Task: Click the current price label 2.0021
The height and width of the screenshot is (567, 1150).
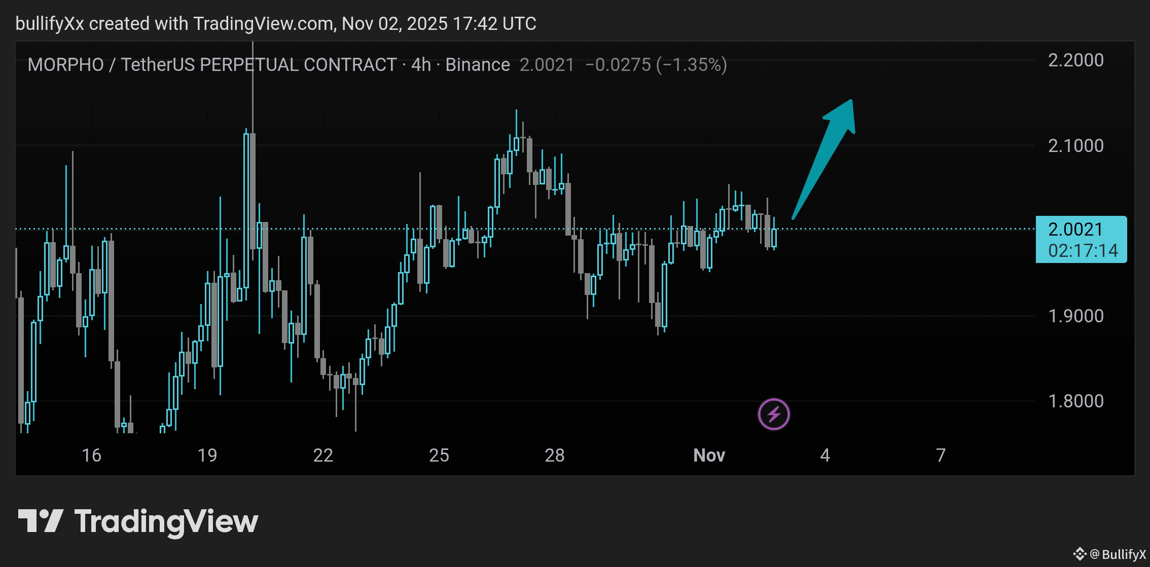Action: [1075, 230]
